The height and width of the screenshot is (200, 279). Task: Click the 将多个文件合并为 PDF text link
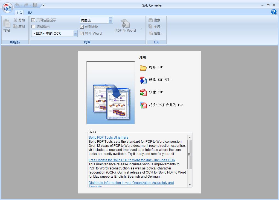point(166,105)
